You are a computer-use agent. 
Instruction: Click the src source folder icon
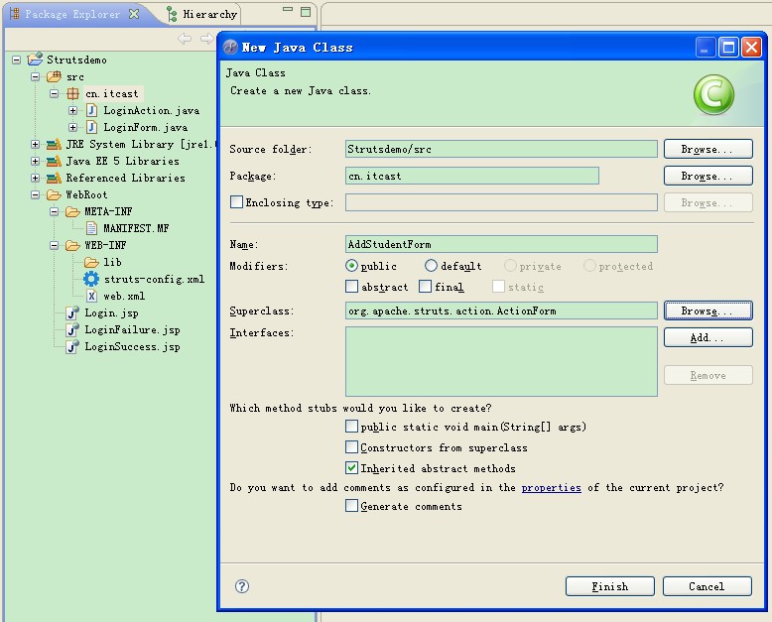54,76
